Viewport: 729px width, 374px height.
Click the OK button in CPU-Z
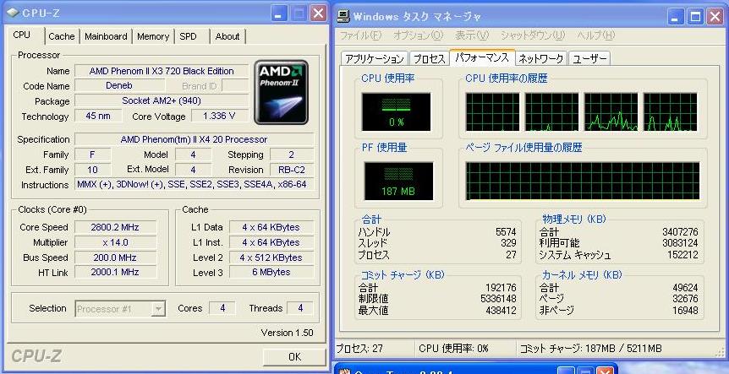pos(294,357)
